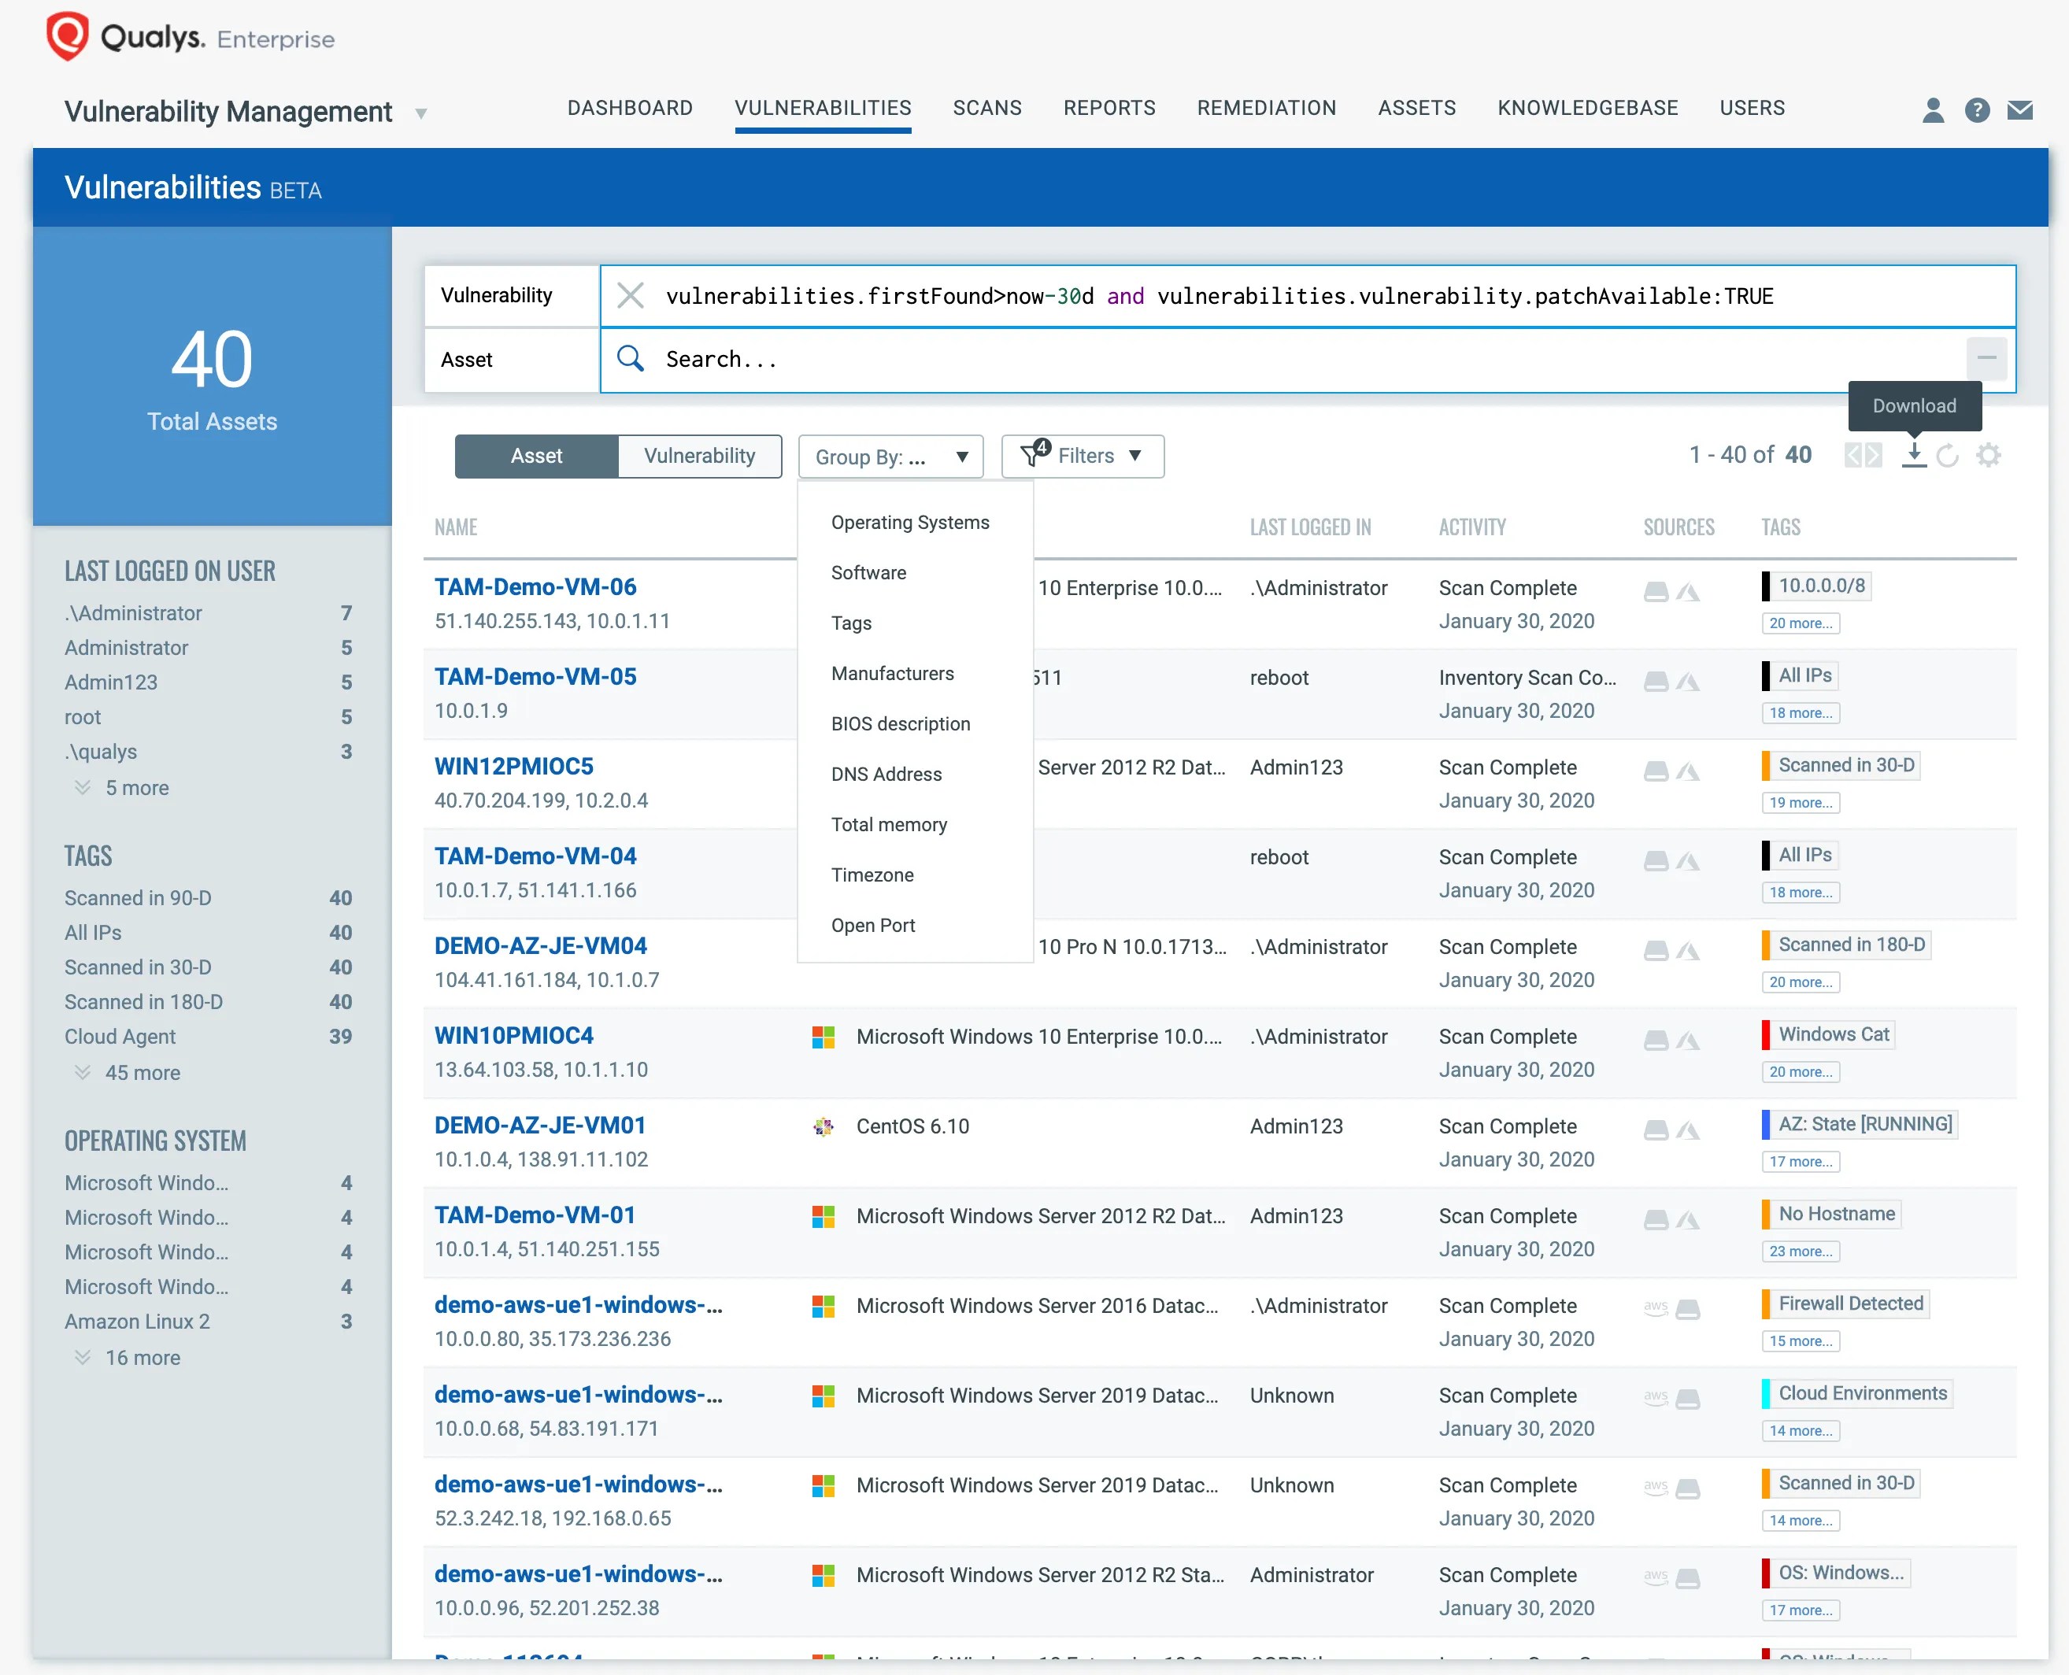The width and height of the screenshot is (2069, 1675).
Task: Click the Azure source icon on TAM-Demo-VM-06
Action: click(x=1690, y=590)
